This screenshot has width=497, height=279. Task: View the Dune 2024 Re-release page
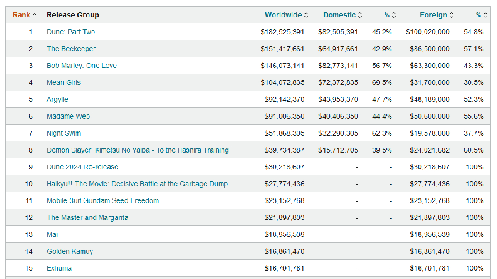tap(83, 167)
